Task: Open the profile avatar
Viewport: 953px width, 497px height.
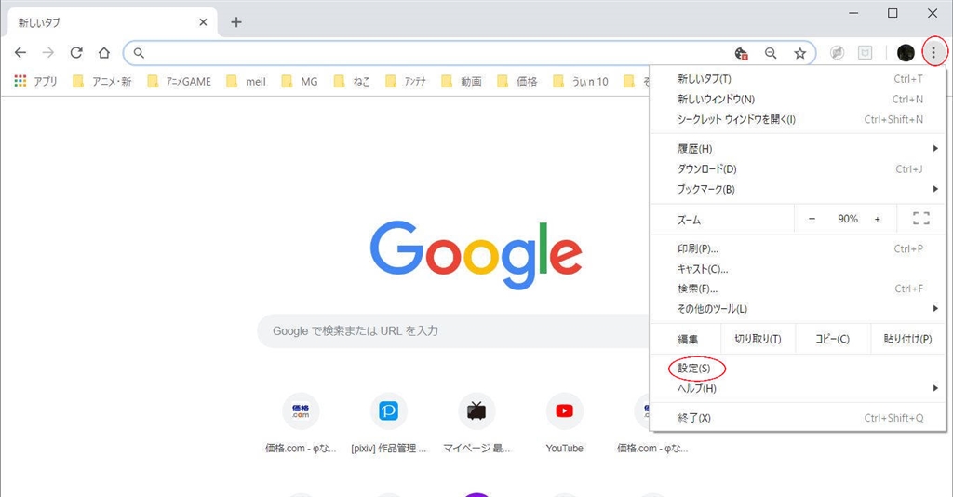Action: [906, 53]
